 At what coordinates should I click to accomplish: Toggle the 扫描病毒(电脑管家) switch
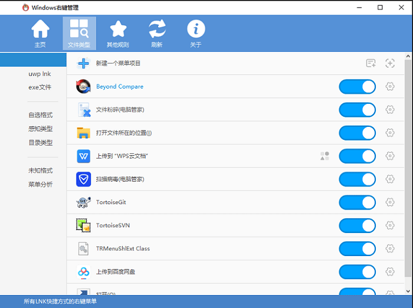[x=357, y=179]
